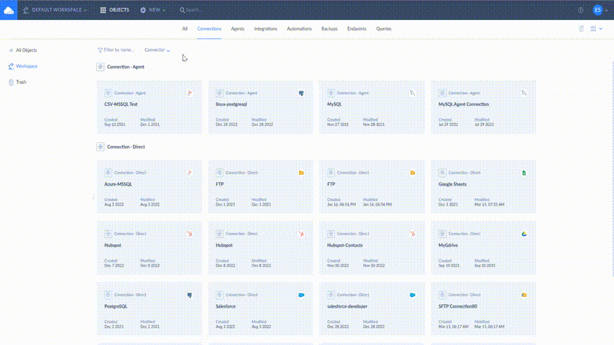Switch to the All tab
Image resolution: width=614 pixels, height=345 pixels.
(x=185, y=29)
